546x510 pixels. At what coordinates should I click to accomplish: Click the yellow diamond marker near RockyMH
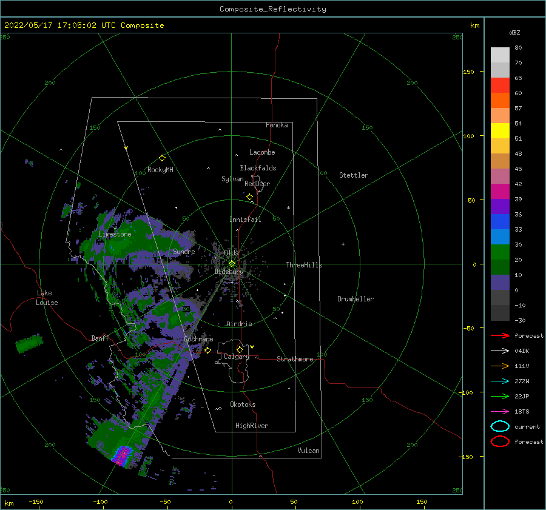click(x=162, y=158)
